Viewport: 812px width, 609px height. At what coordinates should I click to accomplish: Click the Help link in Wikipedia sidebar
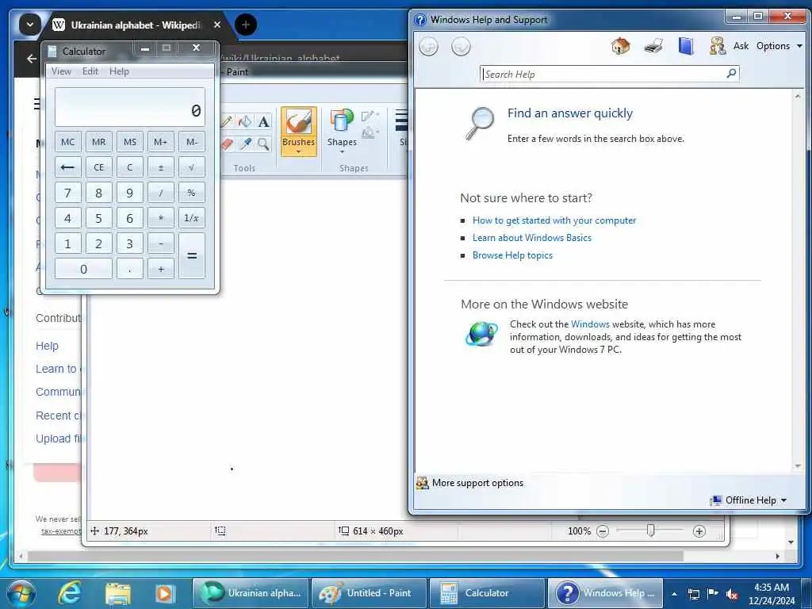click(47, 346)
